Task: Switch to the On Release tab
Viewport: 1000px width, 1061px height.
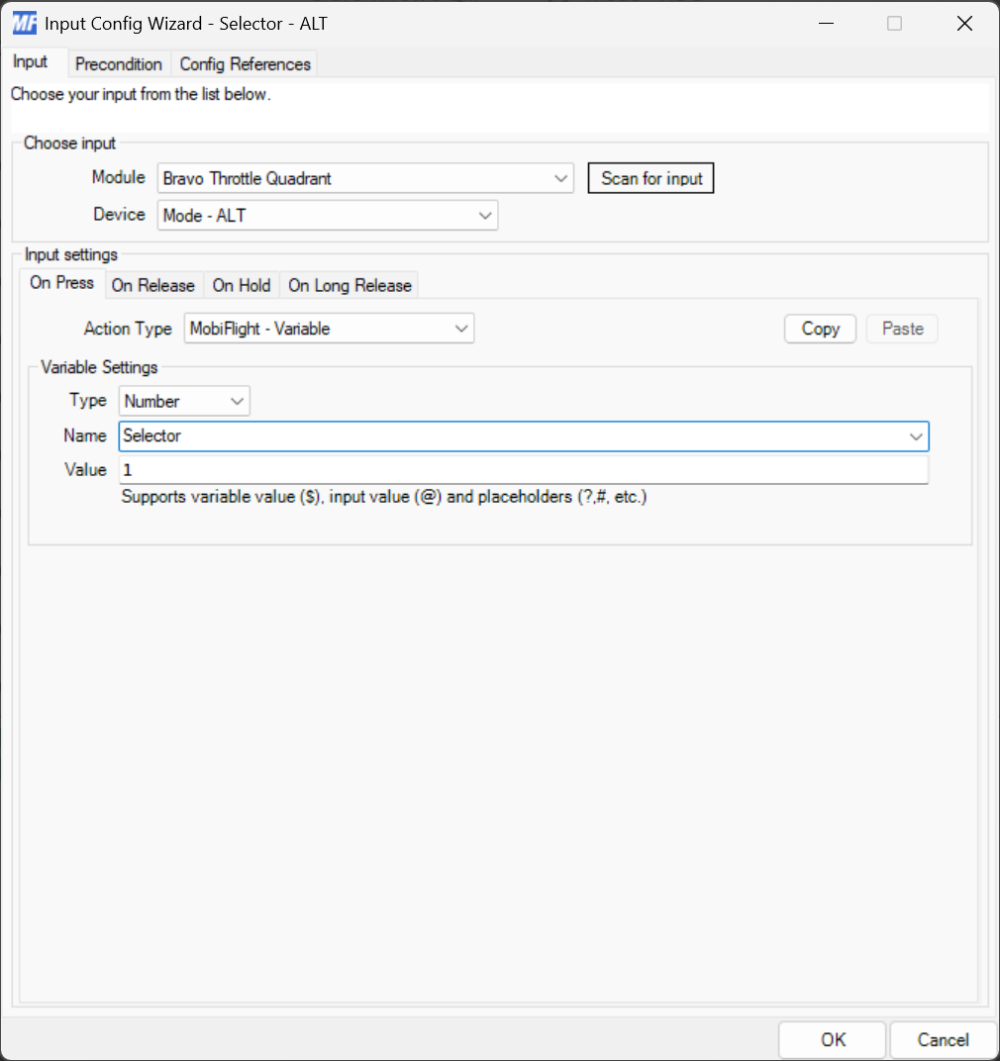Action: [153, 286]
